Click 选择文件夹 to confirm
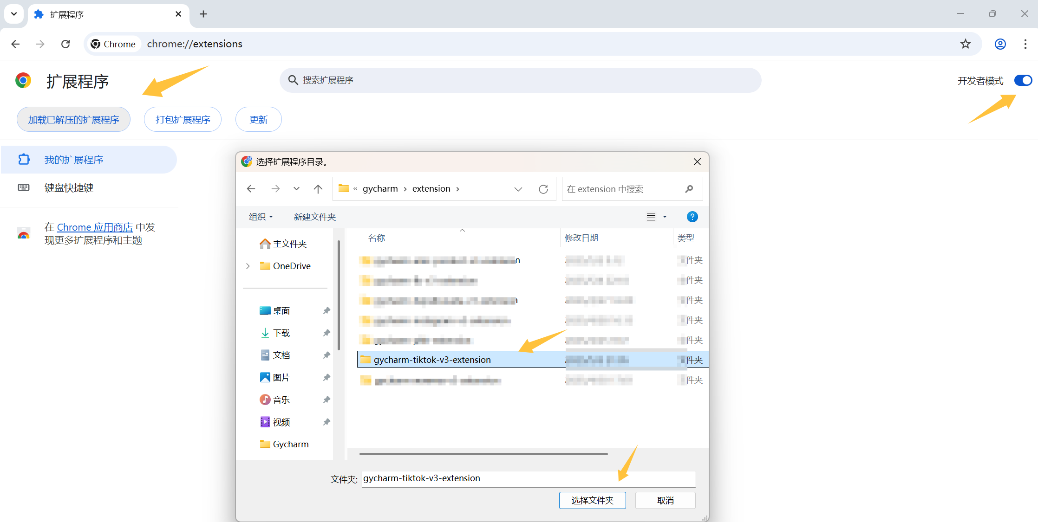Screen dimensions: 1038x522 592,500
